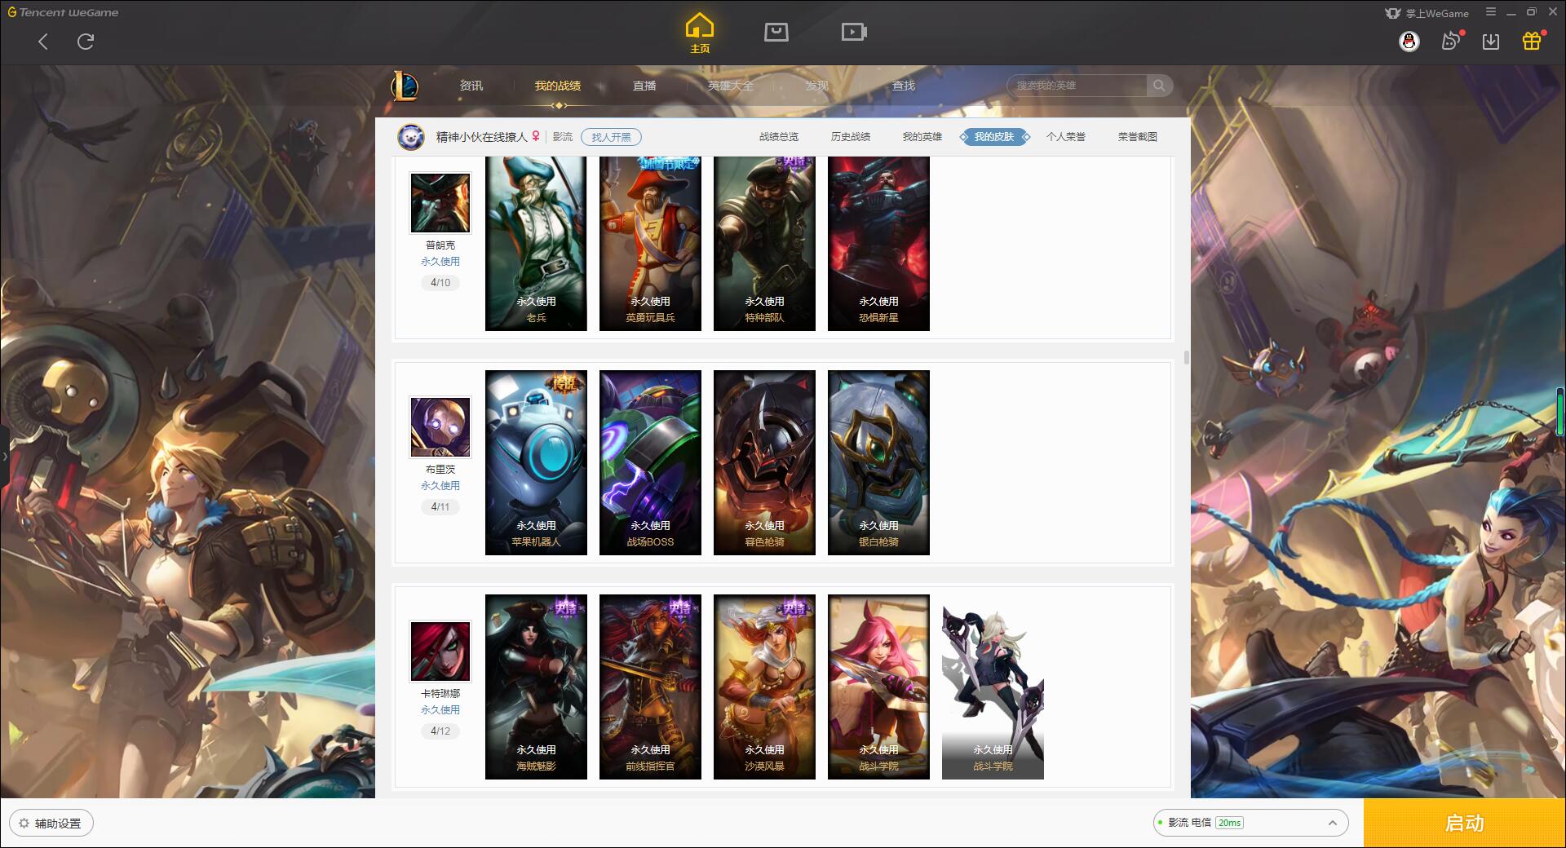1566x848 pixels.
Task: Go back with the left arrow icon
Action: [x=43, y=42]
